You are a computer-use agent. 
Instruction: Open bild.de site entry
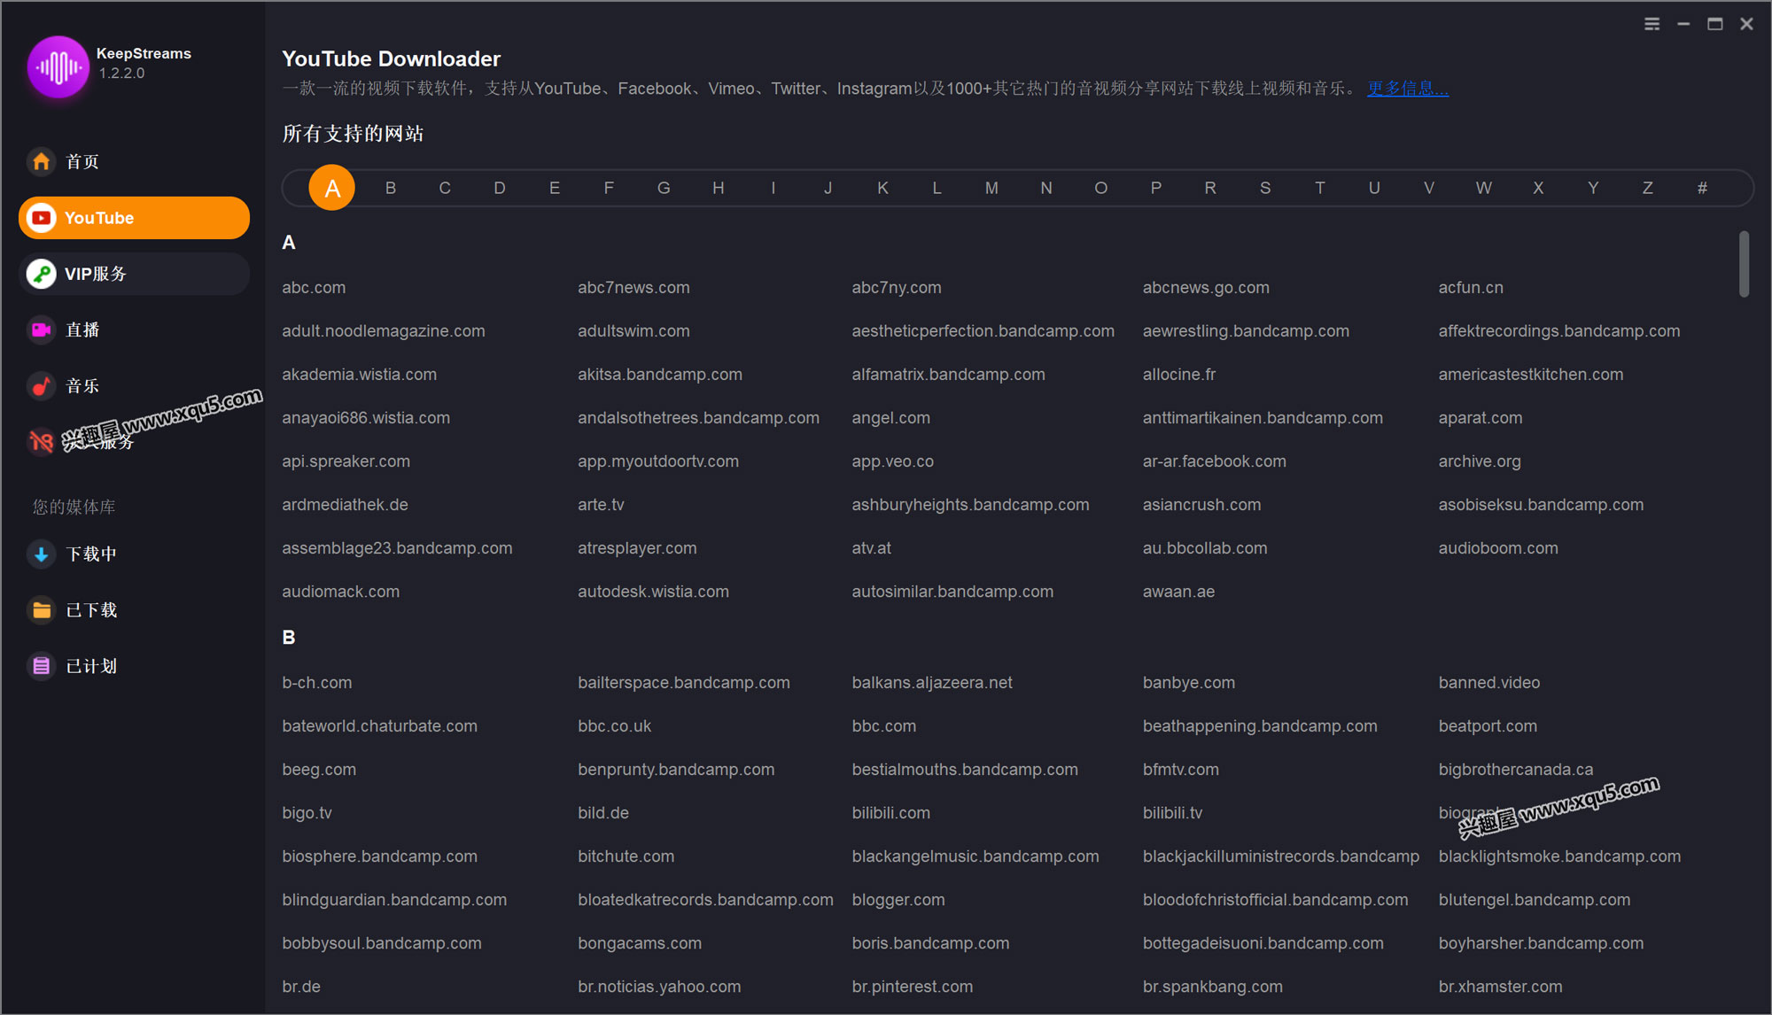click(603, 813)
